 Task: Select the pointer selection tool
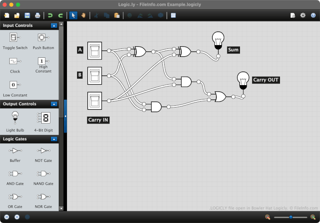[x=73, y=16]
